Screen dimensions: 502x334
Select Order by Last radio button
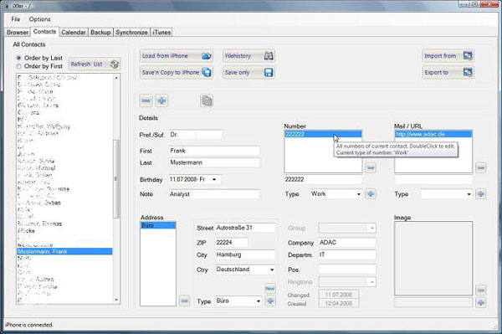pos(18,58)
